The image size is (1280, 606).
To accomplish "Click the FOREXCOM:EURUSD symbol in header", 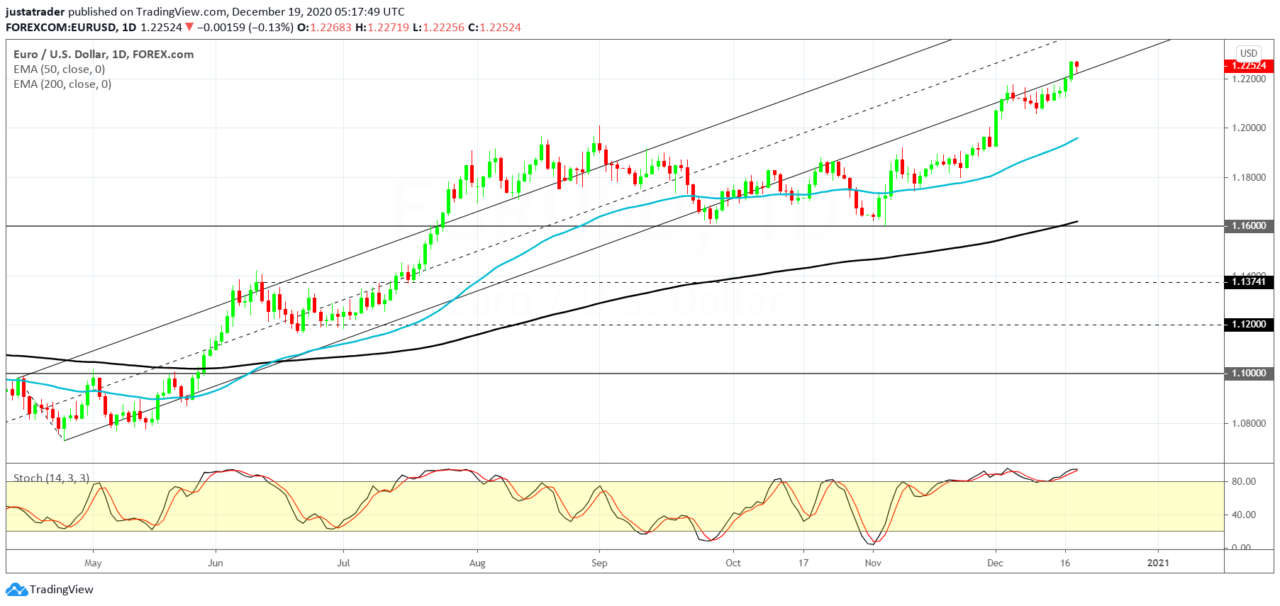I will point(61,28).
